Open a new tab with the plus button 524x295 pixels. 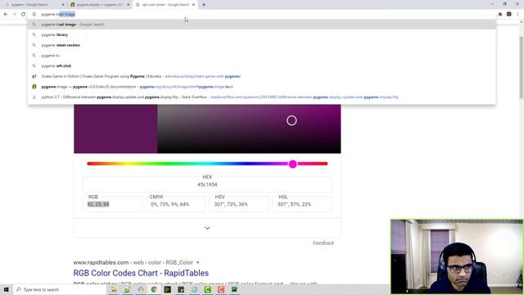point(204,5)
